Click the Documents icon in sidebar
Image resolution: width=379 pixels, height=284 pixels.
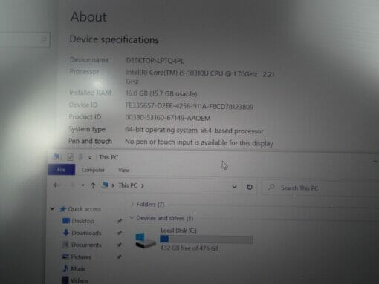tap(65, 245)
